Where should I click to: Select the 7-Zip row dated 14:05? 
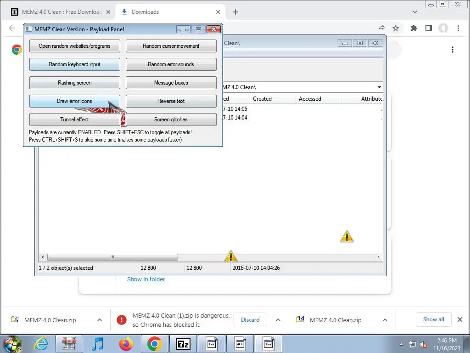[235, 108]
